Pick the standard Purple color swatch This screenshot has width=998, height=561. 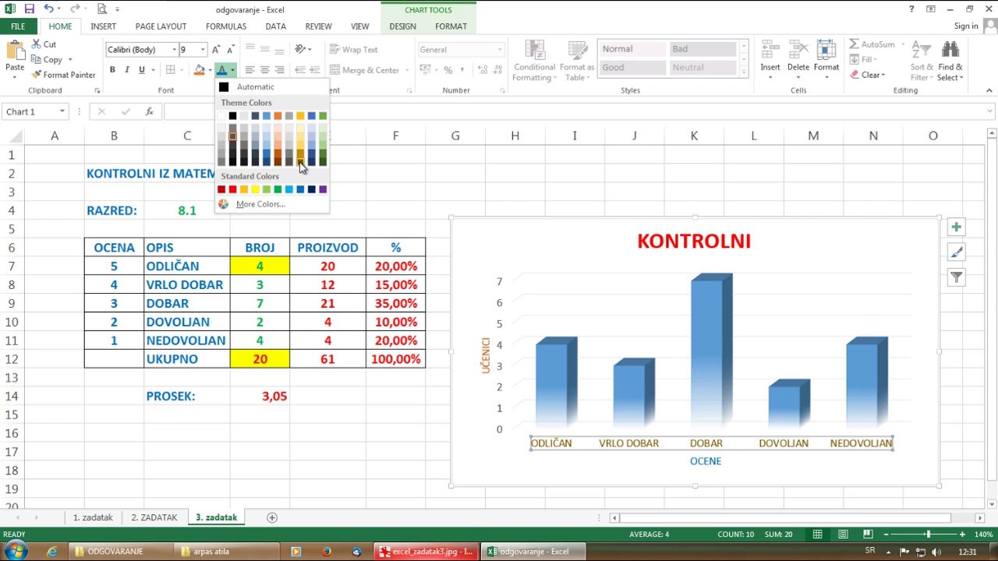click(x=323, y=189)
